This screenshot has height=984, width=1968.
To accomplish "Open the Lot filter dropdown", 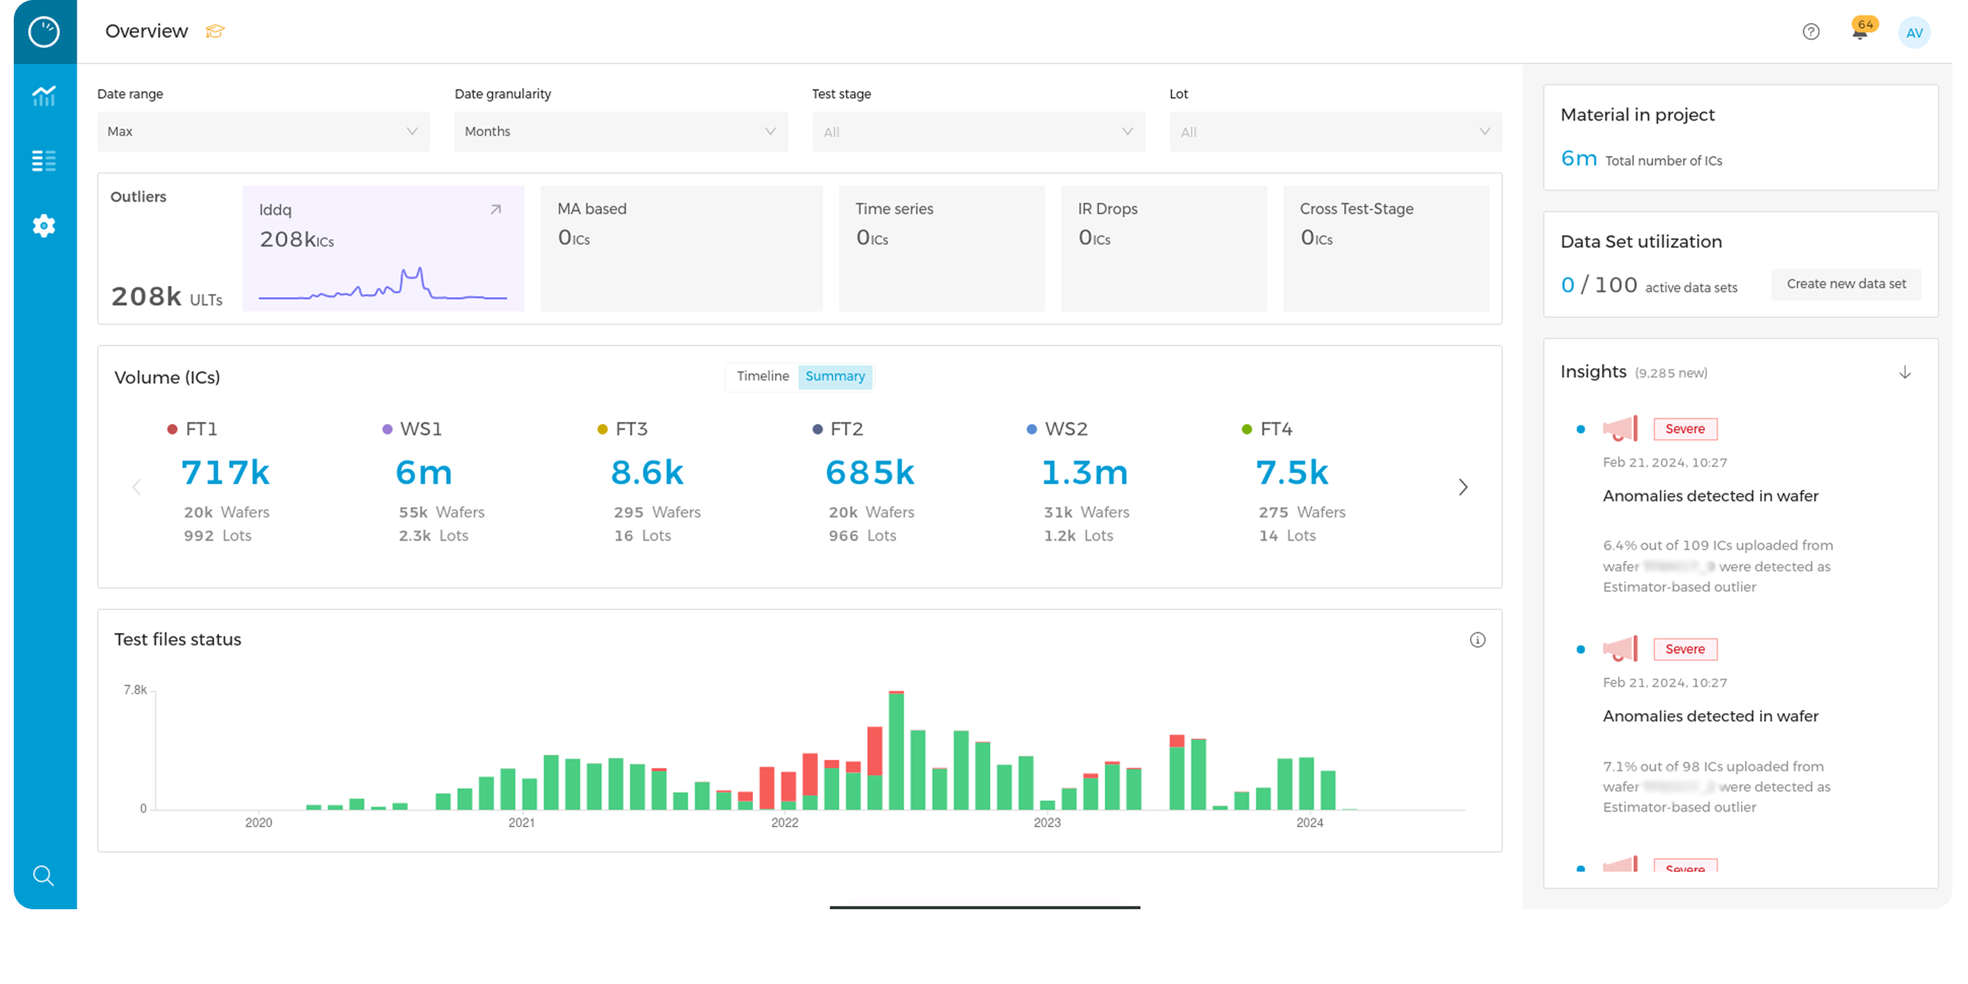I will point(1335,131).
